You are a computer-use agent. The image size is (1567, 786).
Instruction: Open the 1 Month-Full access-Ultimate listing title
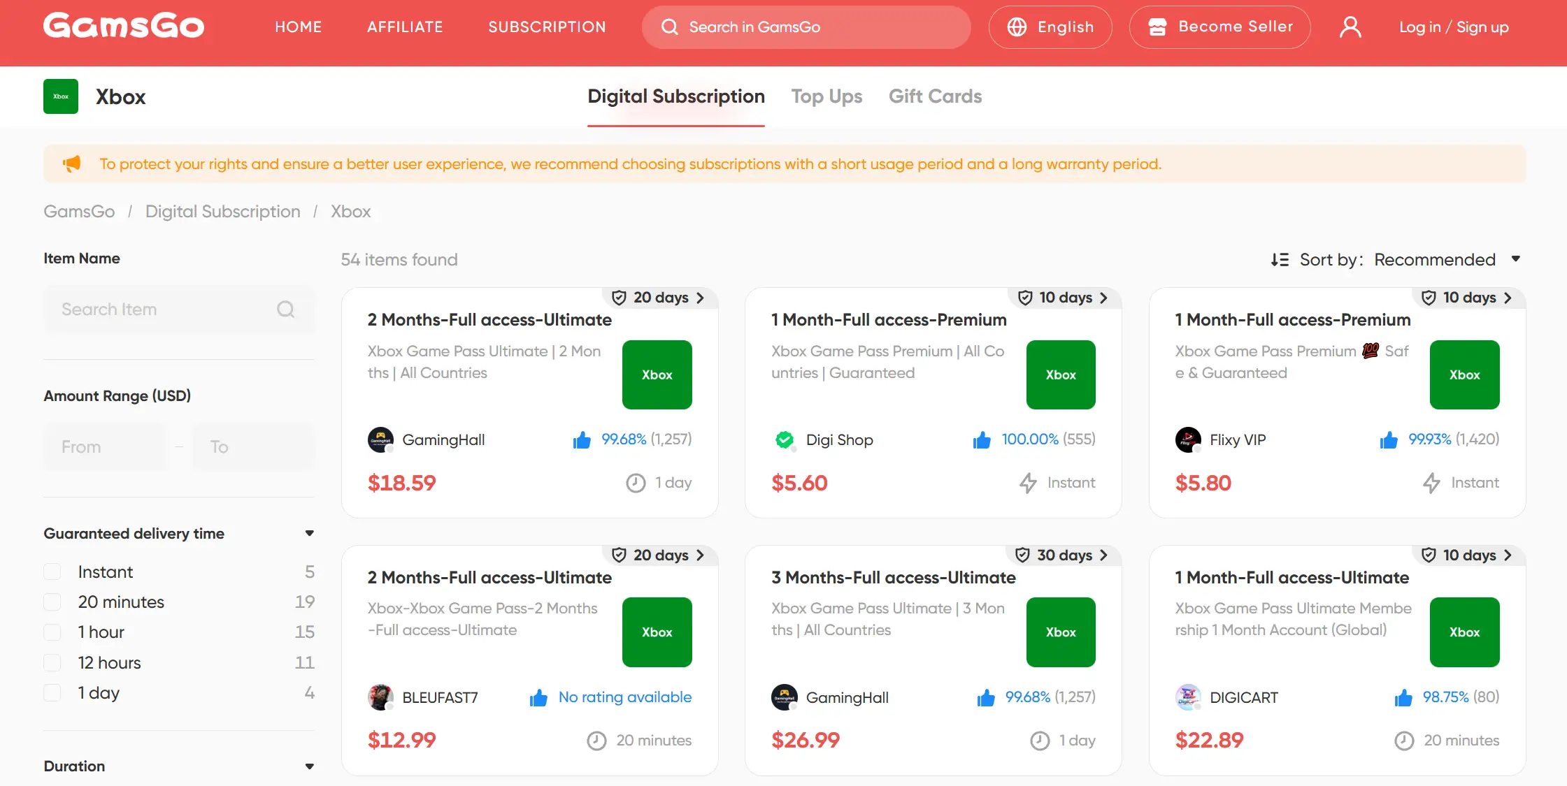click(1292, 578)
